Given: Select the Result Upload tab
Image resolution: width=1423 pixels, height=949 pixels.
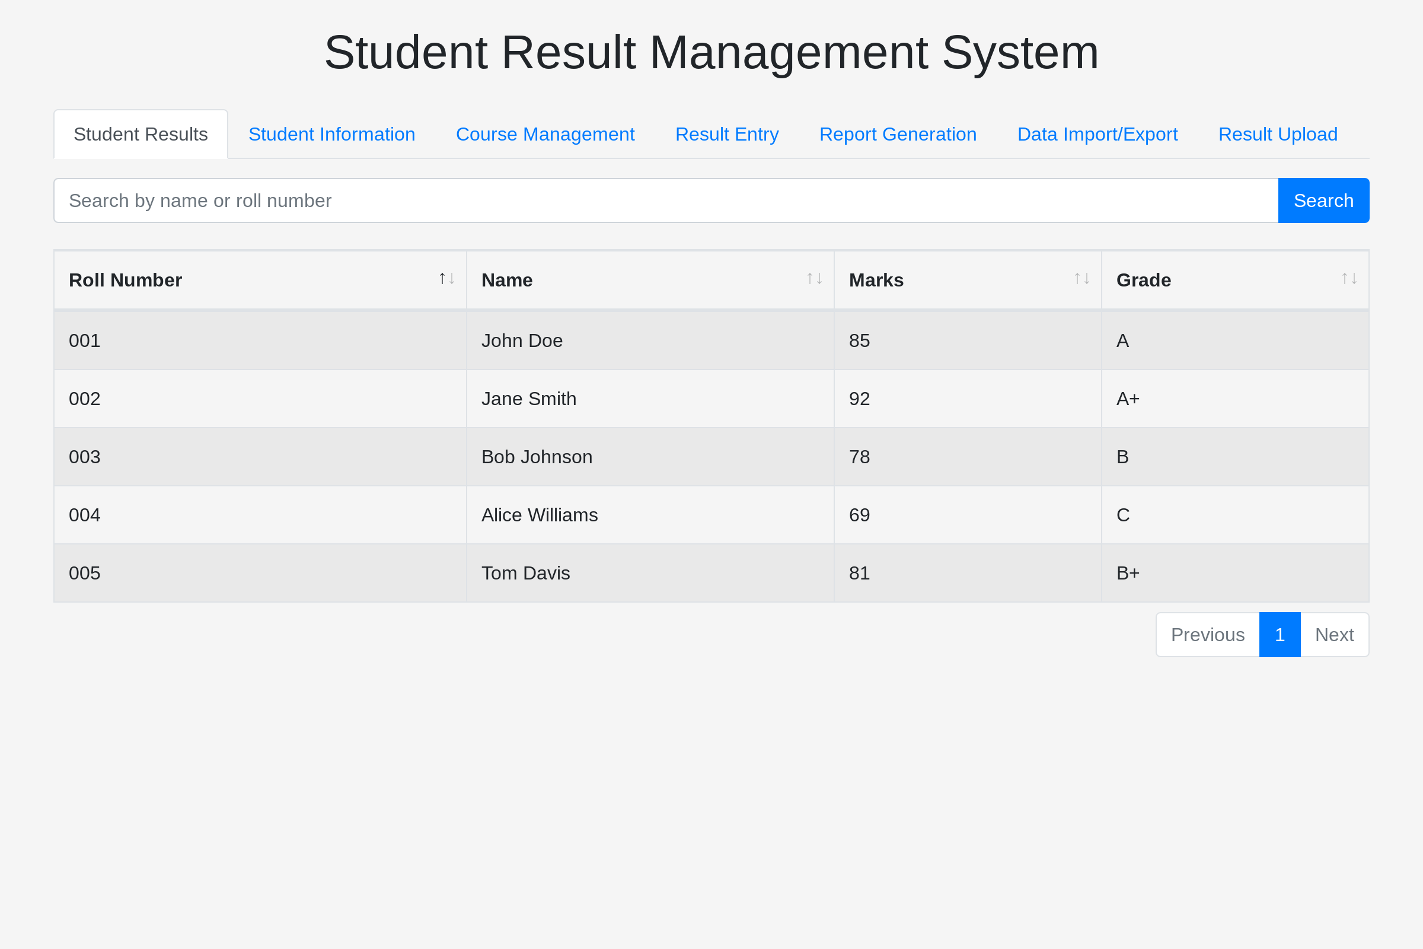Looking at the screenshot, I should click(1278, 135).
